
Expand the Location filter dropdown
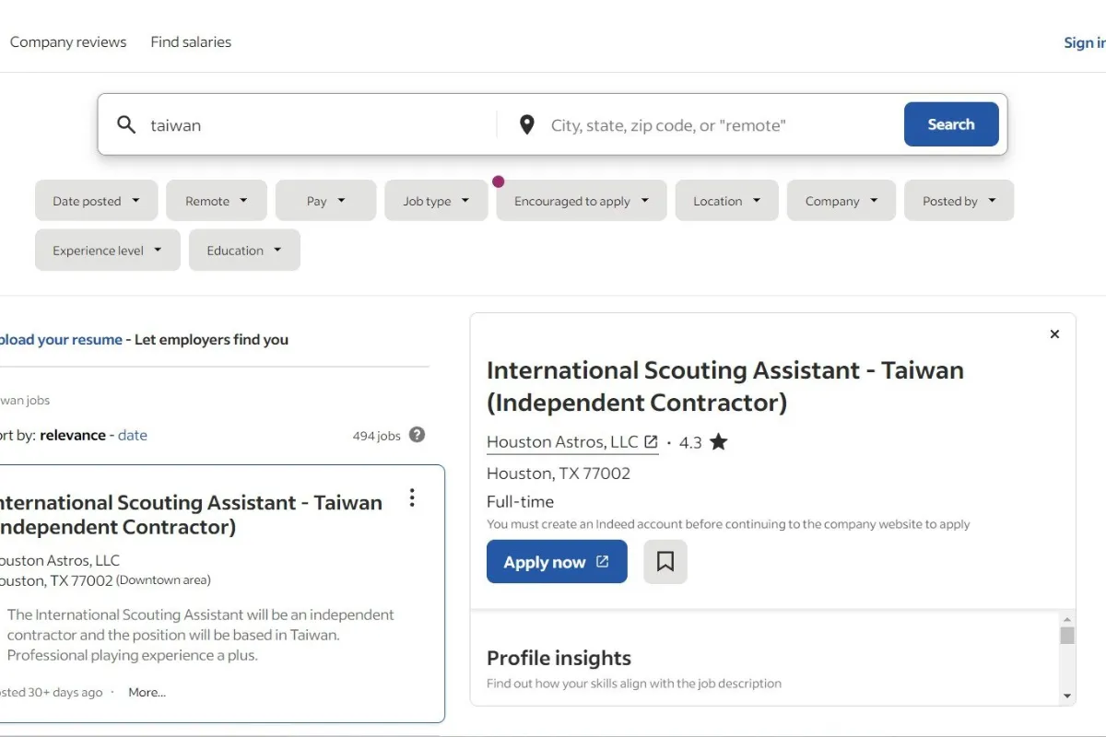pyautogui.click(x=727, y=201)
